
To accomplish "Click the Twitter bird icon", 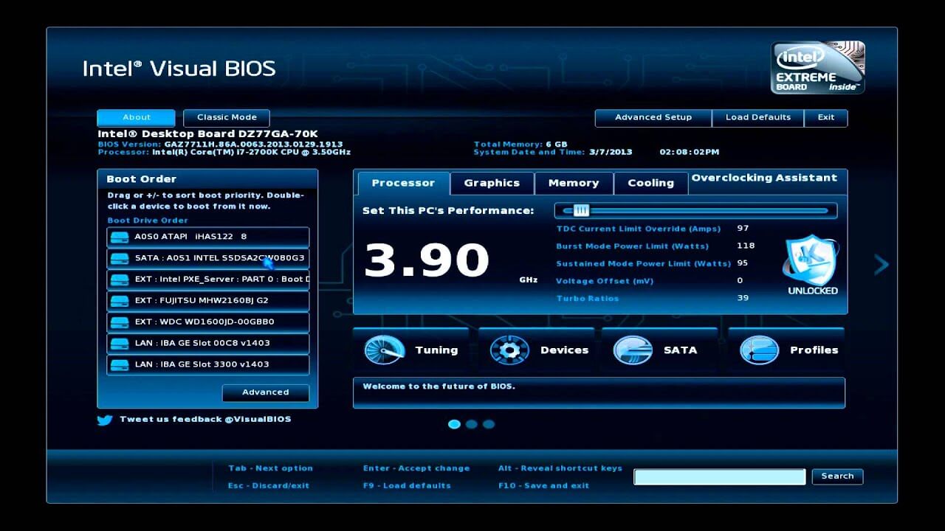I will coord(105,420).
